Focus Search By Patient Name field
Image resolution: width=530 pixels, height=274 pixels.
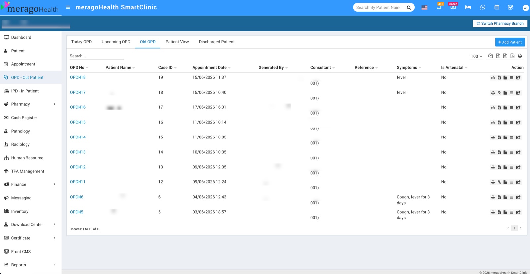click(379, 7)
